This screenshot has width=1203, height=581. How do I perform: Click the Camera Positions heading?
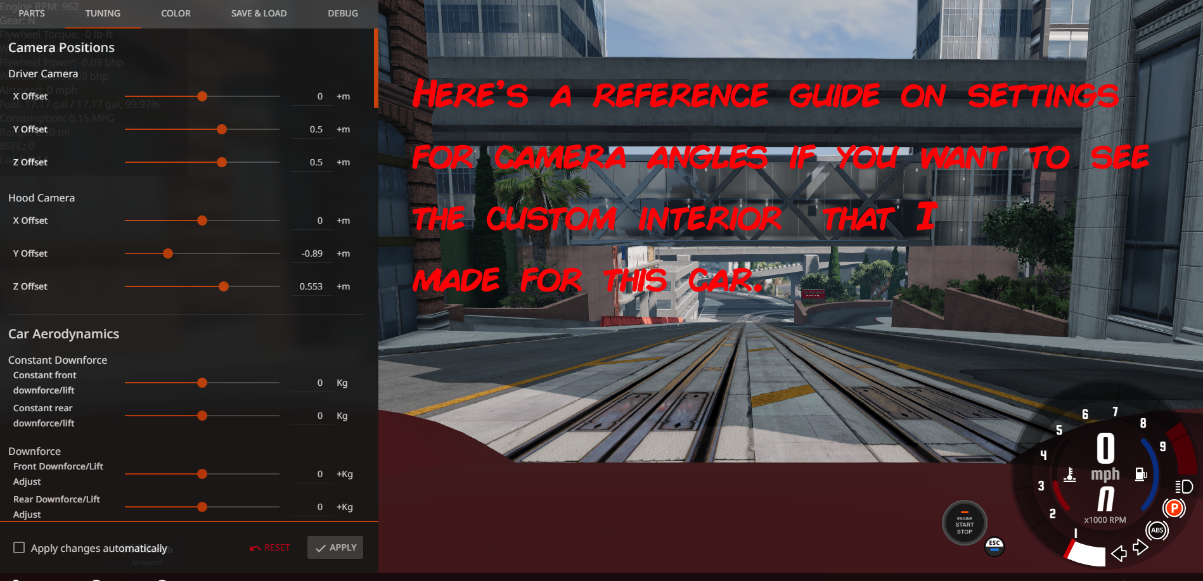tap(61, 48)
